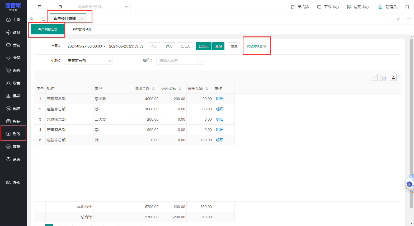Open 数据 module in sidebar
Viewport: 414px width, 226px height.
13,147
